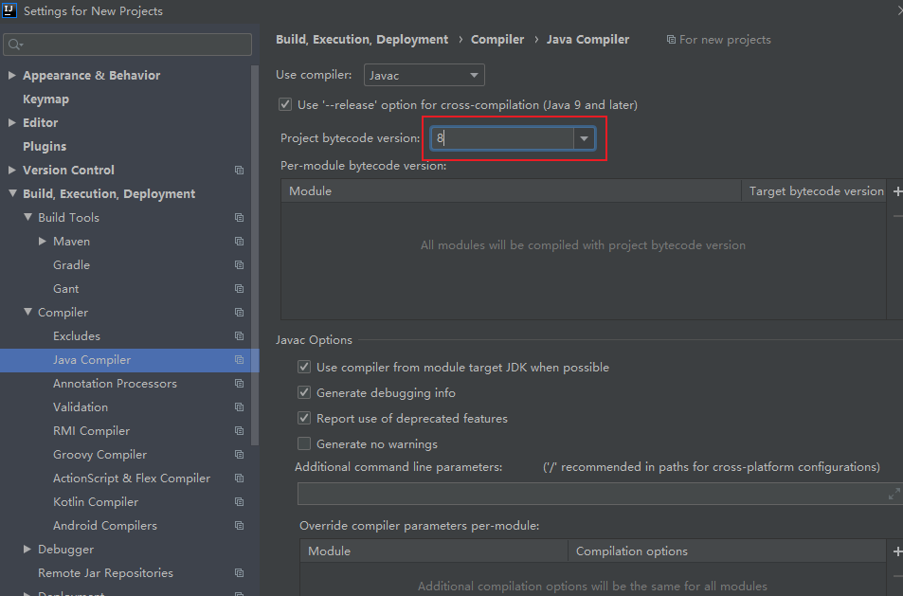Open the Use compiler Javac dropdown
The width and height of the screenshot is (903, 596).
point(424,76)
